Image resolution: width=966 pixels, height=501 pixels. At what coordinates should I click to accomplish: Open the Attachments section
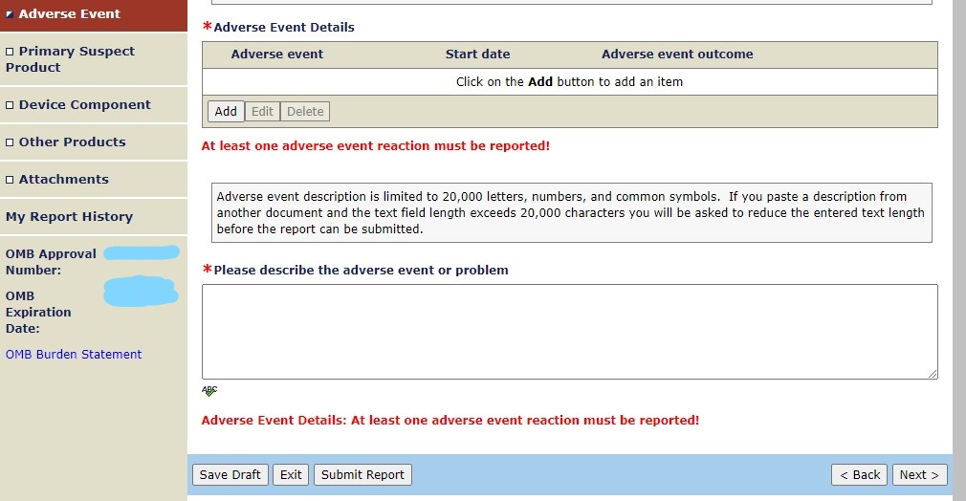(63, 180)
